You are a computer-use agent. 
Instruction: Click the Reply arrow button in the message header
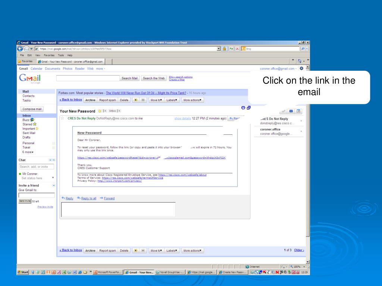[x=234, y=118]
